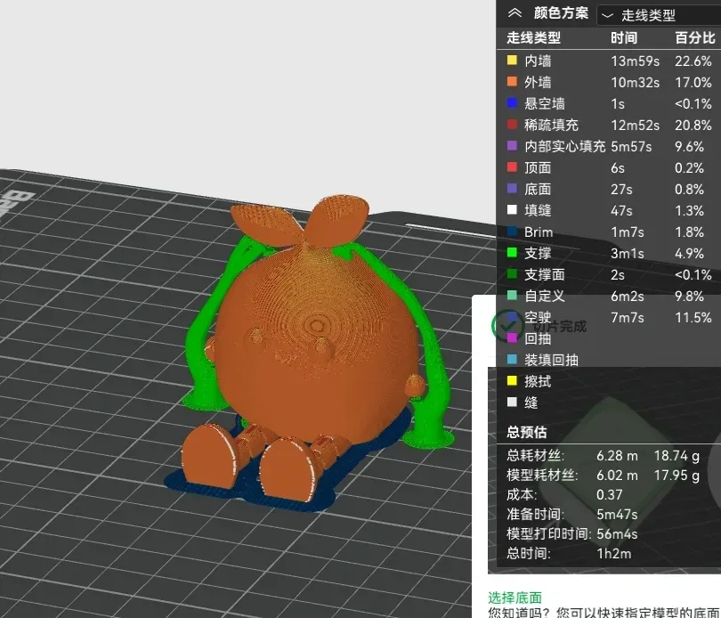Toggle the 擦拭 yellow swatch

tap(512, 380)
